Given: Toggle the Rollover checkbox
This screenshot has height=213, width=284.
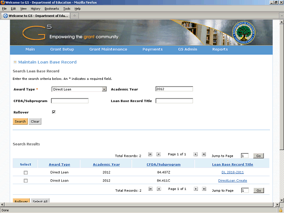Looking at the screenshot, I should point(54,112).
